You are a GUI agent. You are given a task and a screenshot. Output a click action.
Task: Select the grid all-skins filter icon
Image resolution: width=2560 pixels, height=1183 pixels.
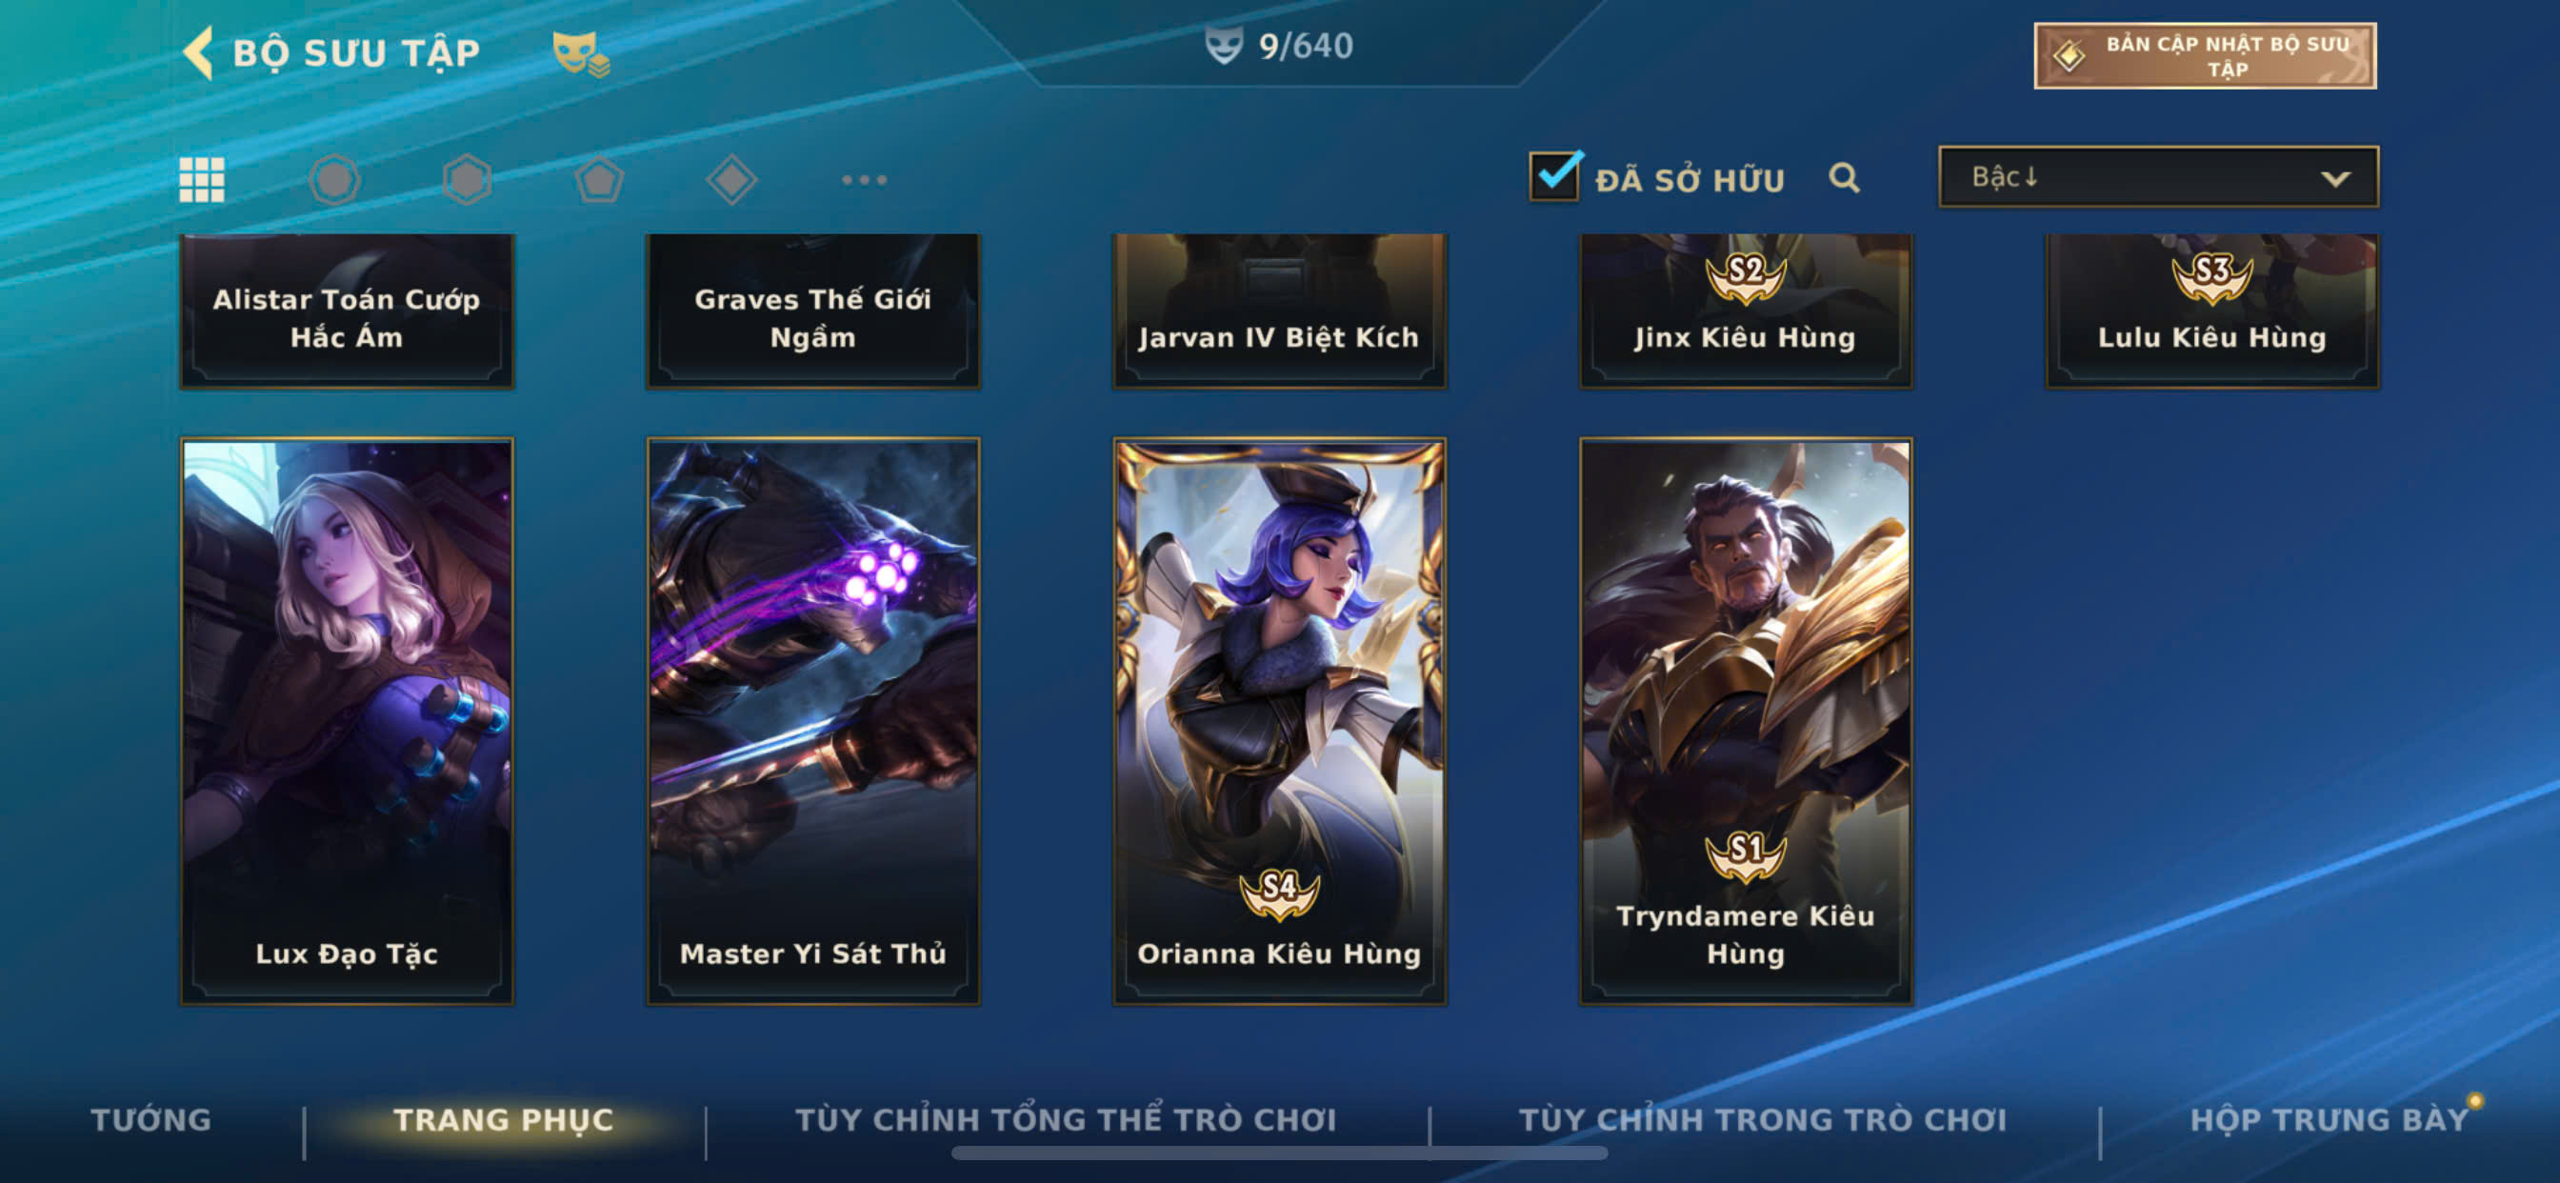click(202, 180)
